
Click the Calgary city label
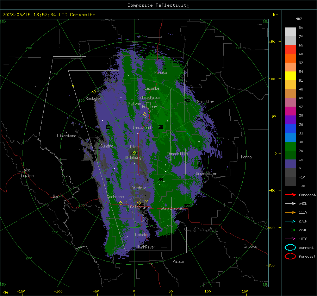[x=137, y=207]
